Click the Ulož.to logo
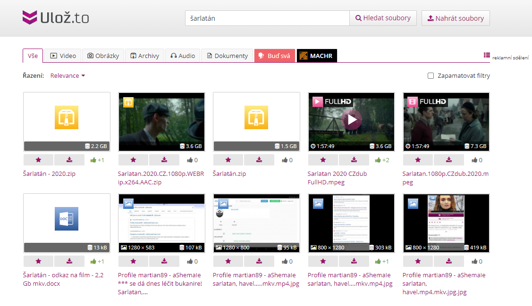 (55, 18)
